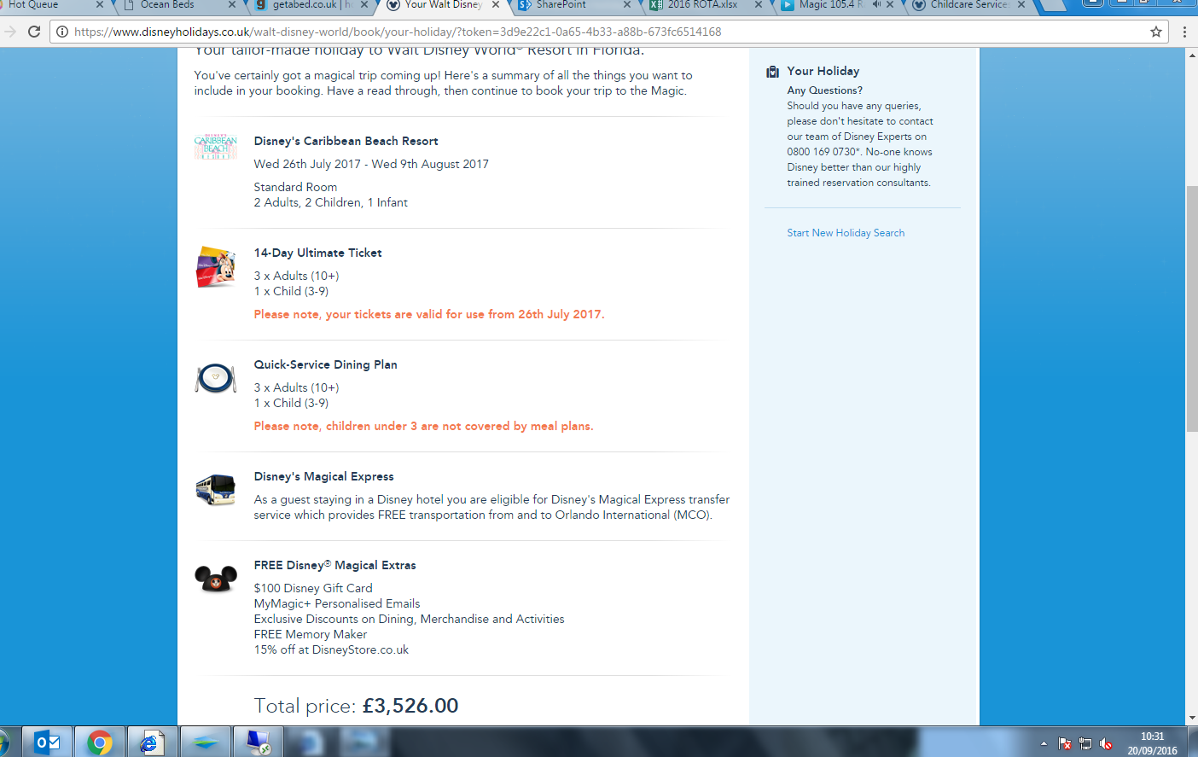Click the Your Holiday sidebar heading

tap(823, 71)
